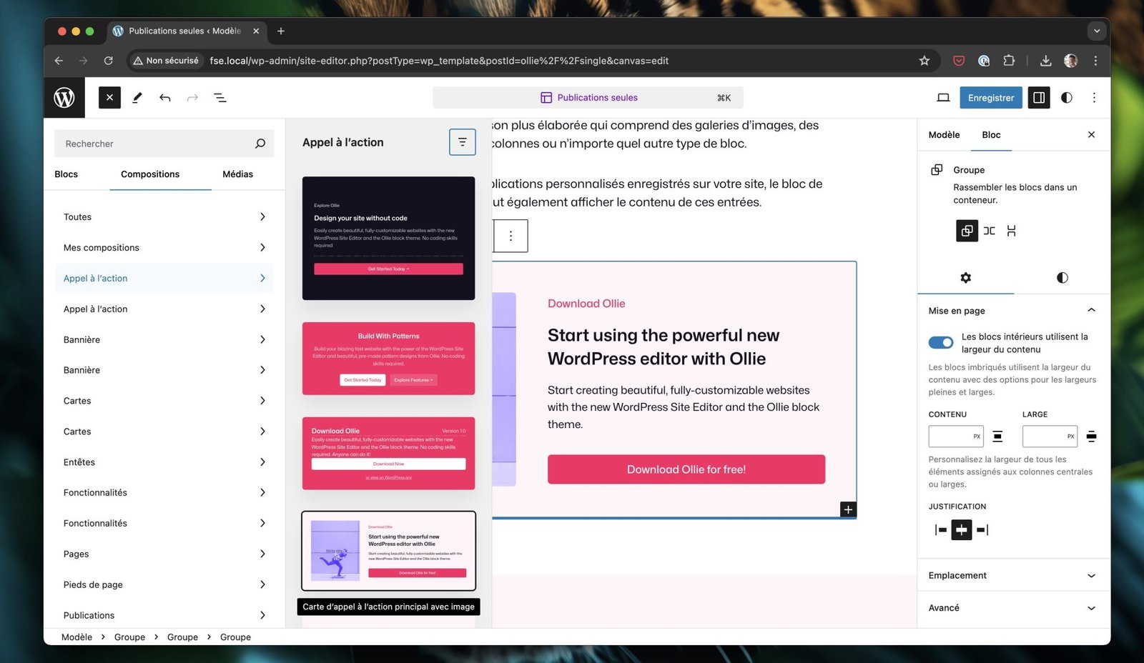
Task: Open the device preview icon
Action: coord(943,97)
